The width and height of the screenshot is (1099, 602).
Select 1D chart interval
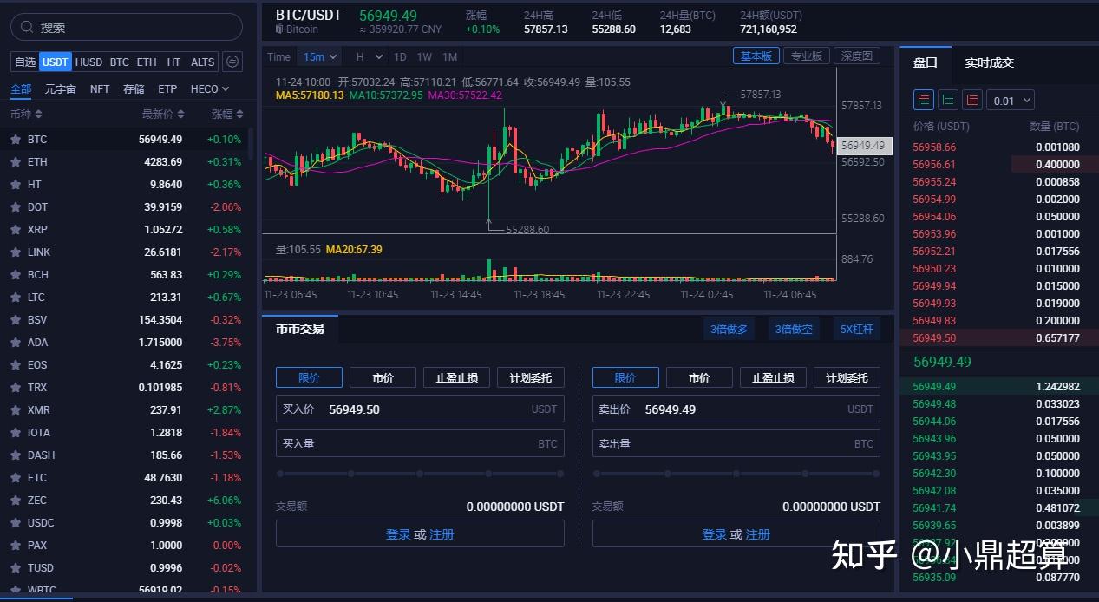click(400, 56)
